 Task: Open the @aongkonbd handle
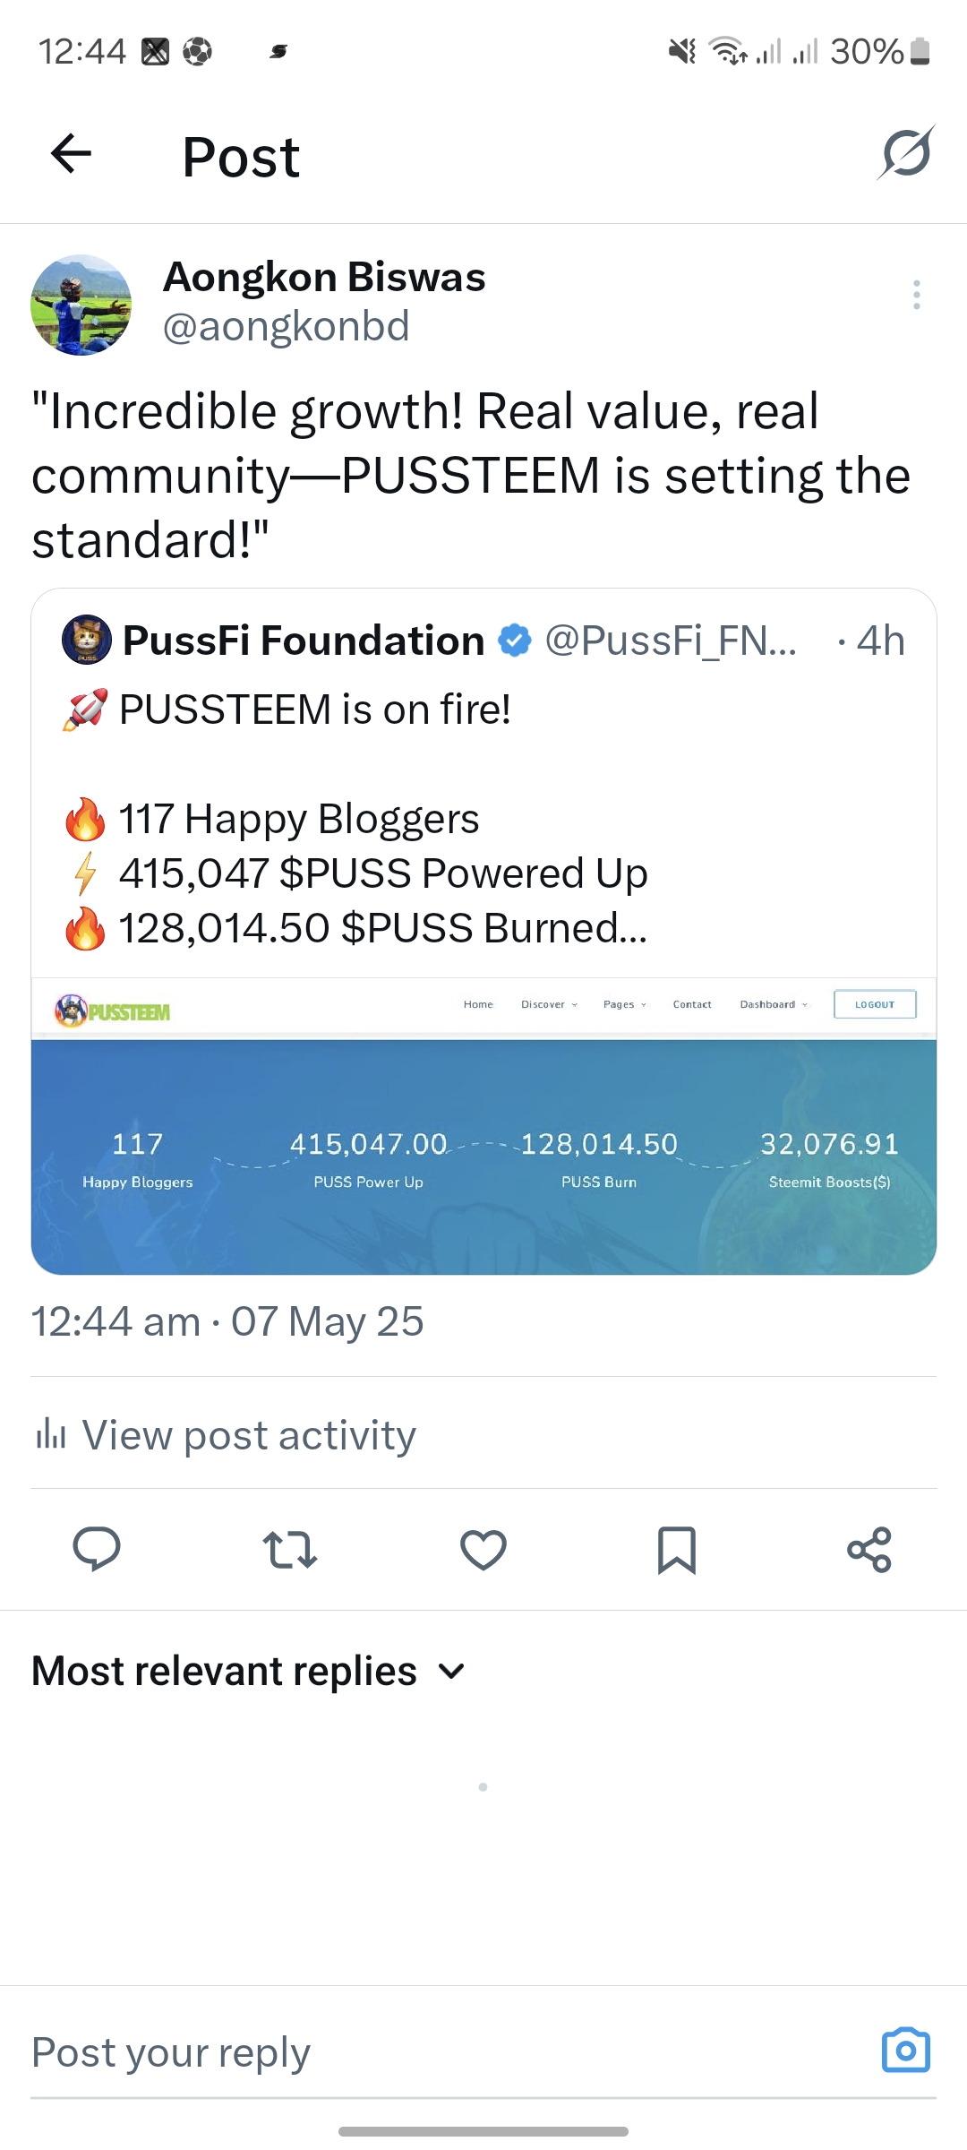[286, 326]
